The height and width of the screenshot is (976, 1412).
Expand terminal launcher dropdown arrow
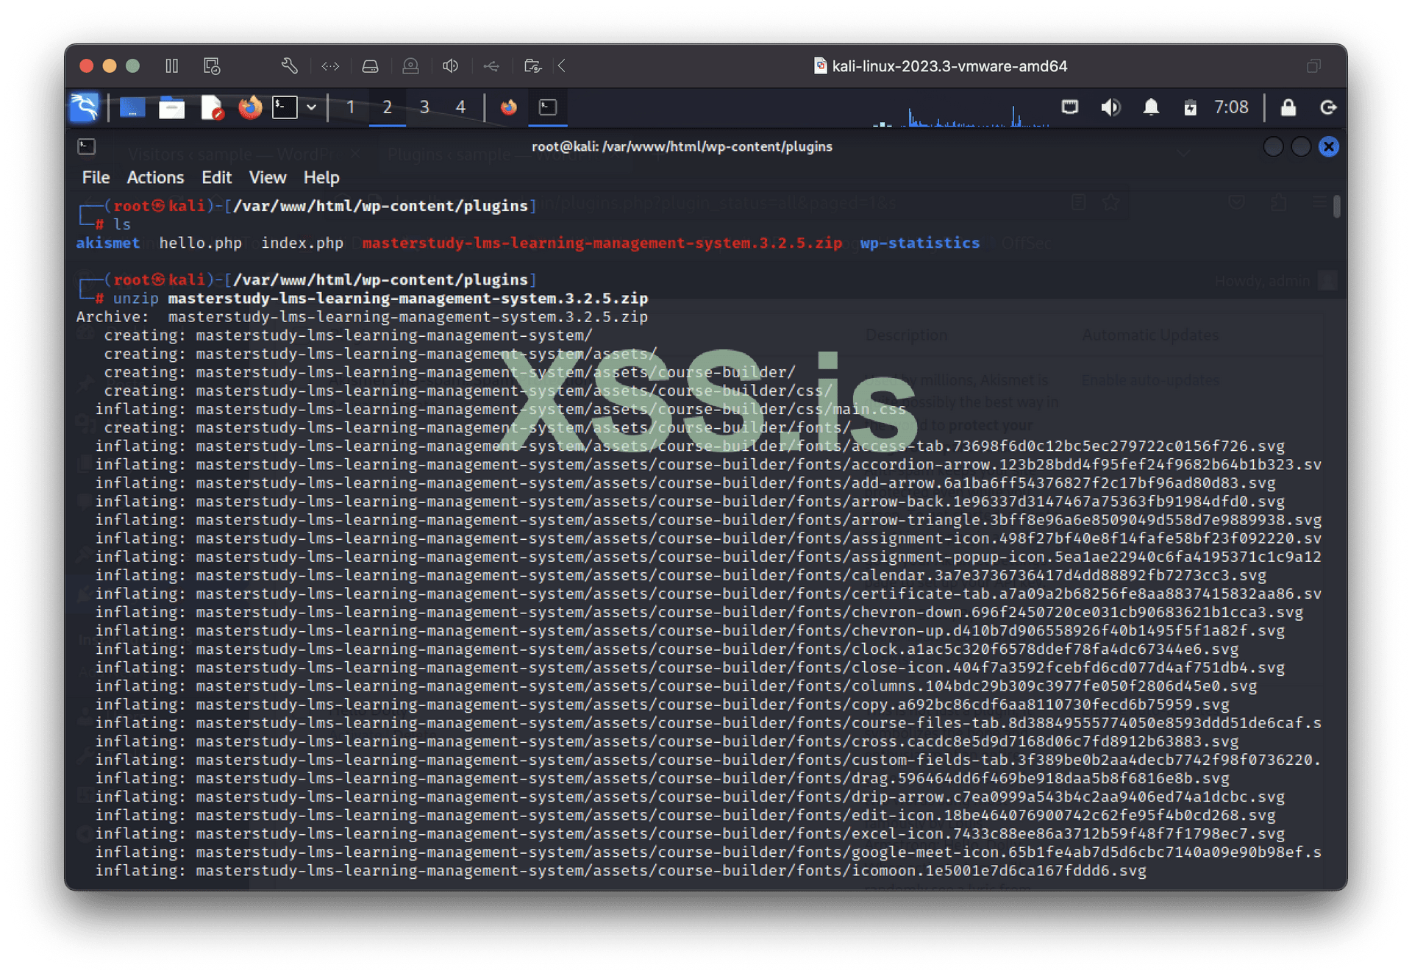pyautogui.click(x=312, y=107)
